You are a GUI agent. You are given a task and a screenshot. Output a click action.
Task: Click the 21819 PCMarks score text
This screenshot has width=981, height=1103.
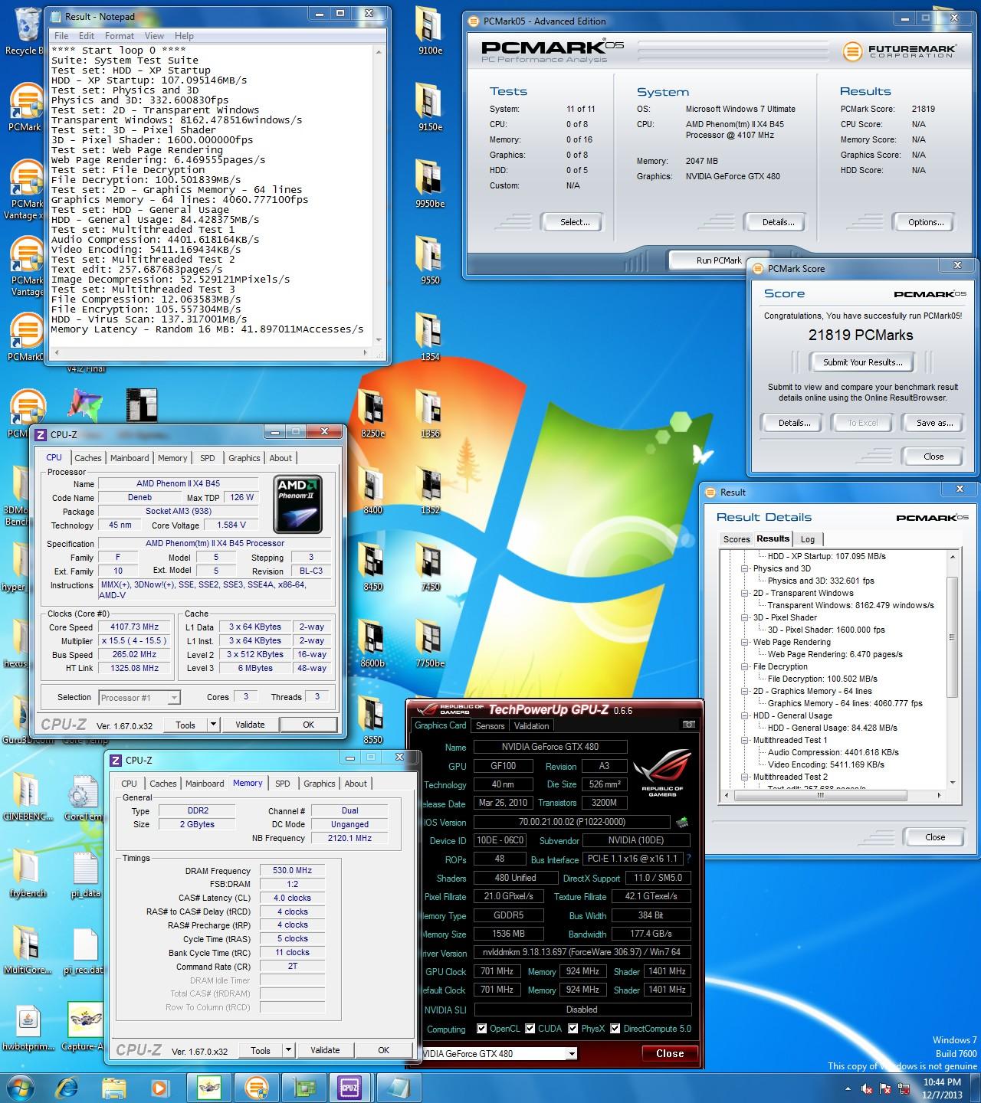[861, 335]
